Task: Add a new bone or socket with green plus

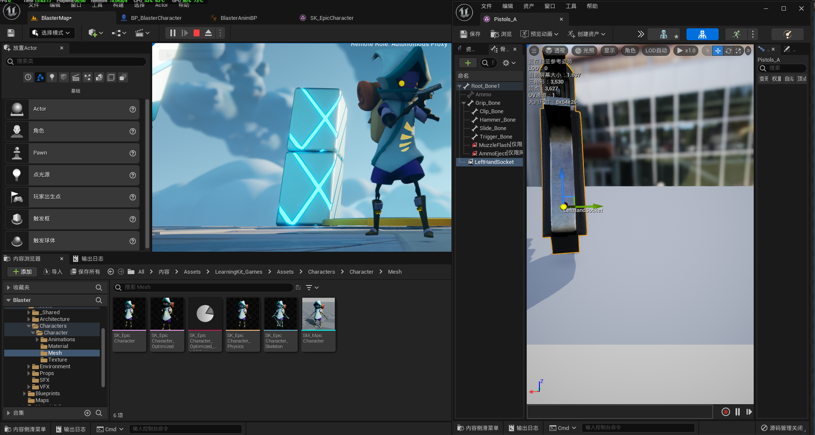Action: pyautogui.click(x=468, y=63)
